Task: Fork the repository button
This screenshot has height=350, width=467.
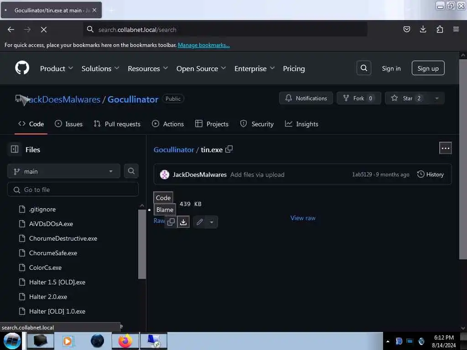Action: (x=358, y=98)
